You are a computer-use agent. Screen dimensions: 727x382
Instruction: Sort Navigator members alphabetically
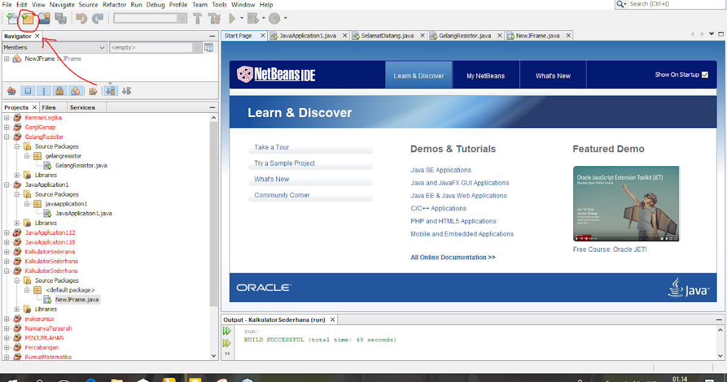point(110,90)
